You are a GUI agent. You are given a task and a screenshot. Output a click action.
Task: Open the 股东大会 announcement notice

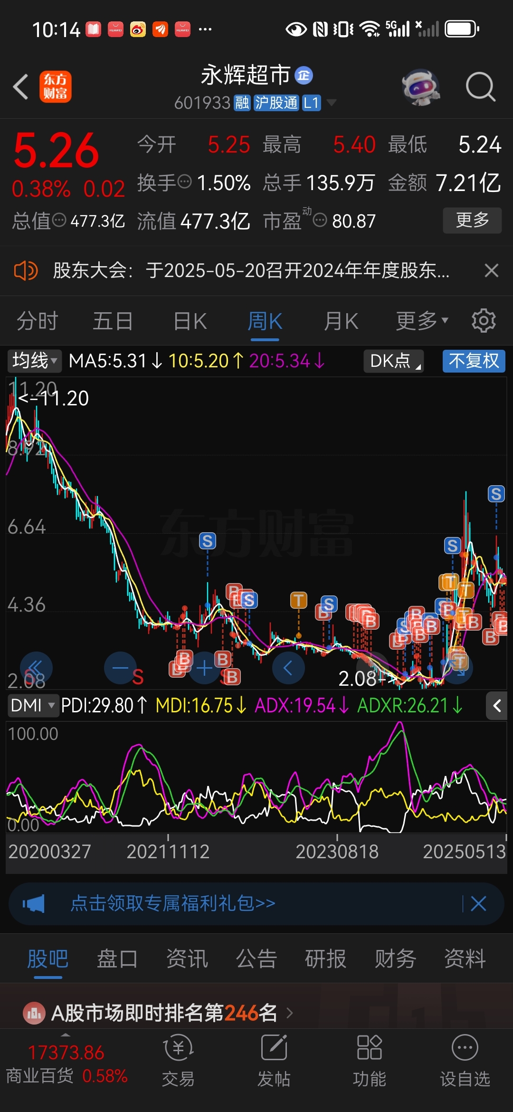251,271
